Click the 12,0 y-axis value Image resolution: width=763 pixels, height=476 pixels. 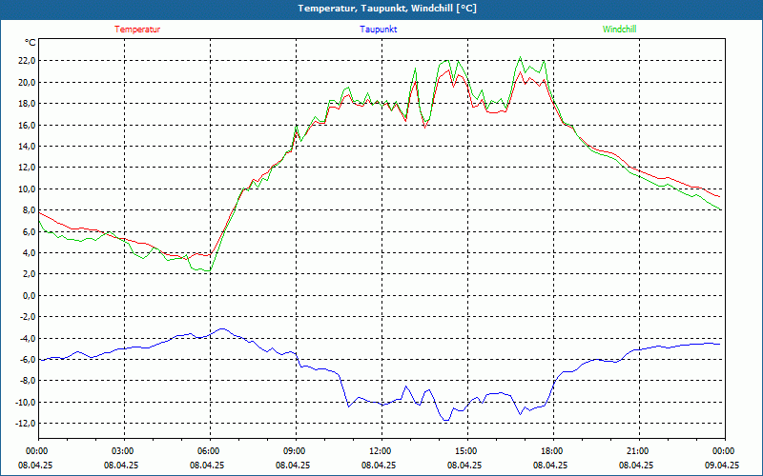click(27, 168)
